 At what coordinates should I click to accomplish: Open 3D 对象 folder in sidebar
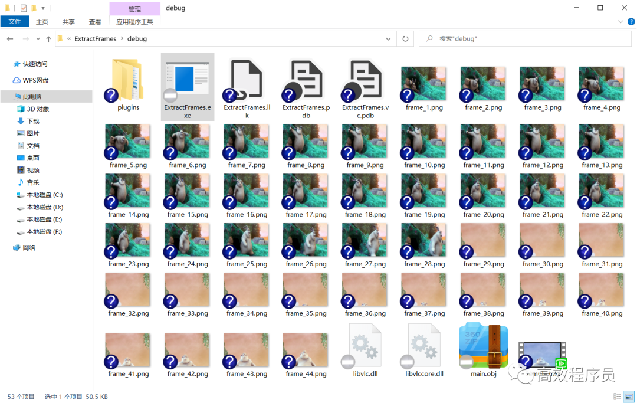pos(33,109)
